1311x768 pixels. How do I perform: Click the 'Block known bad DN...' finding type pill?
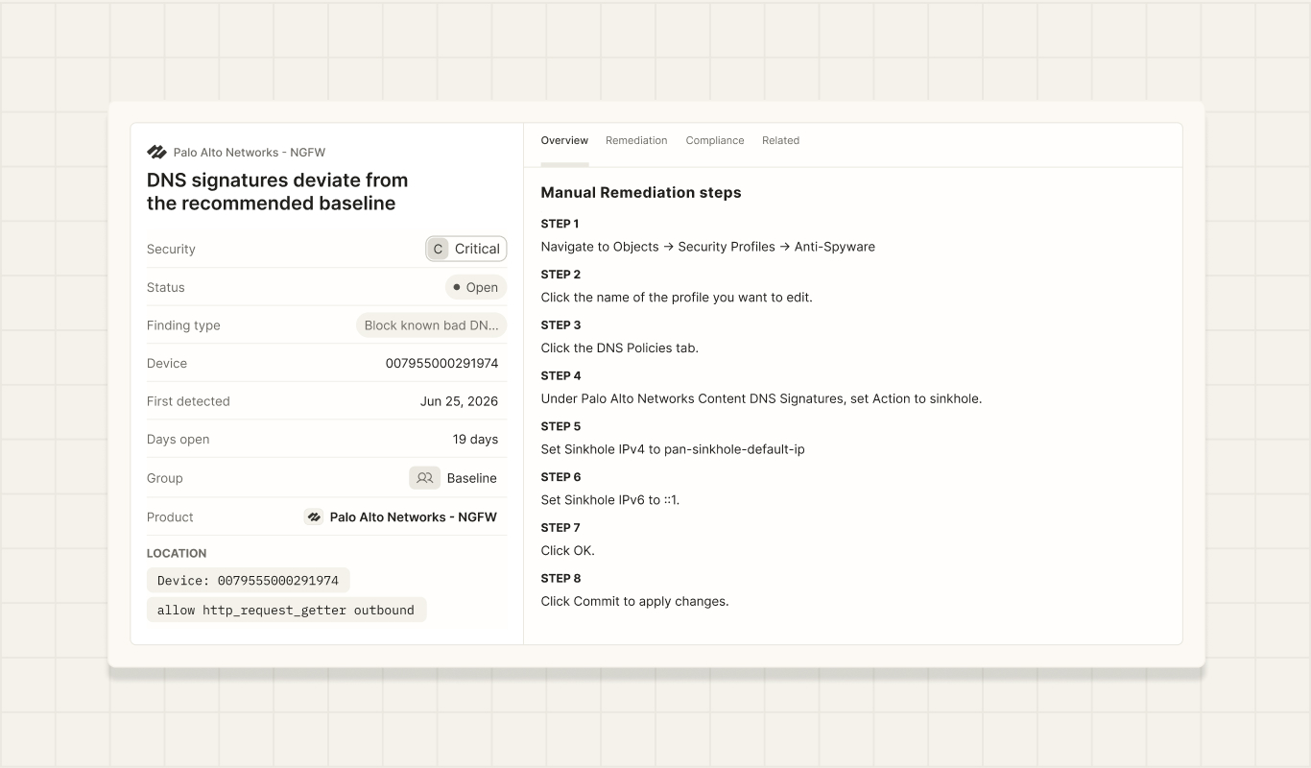431,325
